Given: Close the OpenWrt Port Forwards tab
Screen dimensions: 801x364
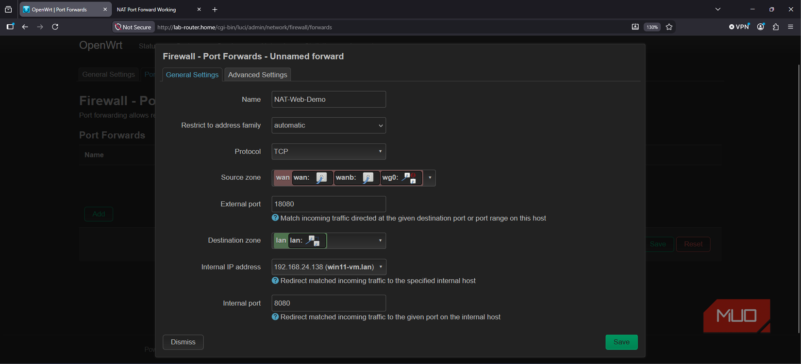Looking at the screenshot, I should point(105,9).
